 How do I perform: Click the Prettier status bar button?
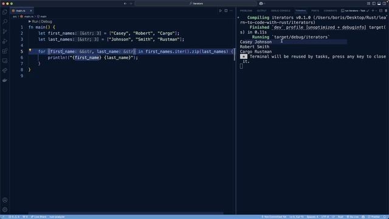pyautogui.click(x=374, y=217)
